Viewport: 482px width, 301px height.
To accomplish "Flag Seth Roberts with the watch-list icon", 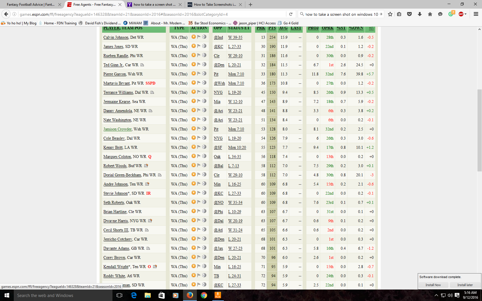I will 199,202.
